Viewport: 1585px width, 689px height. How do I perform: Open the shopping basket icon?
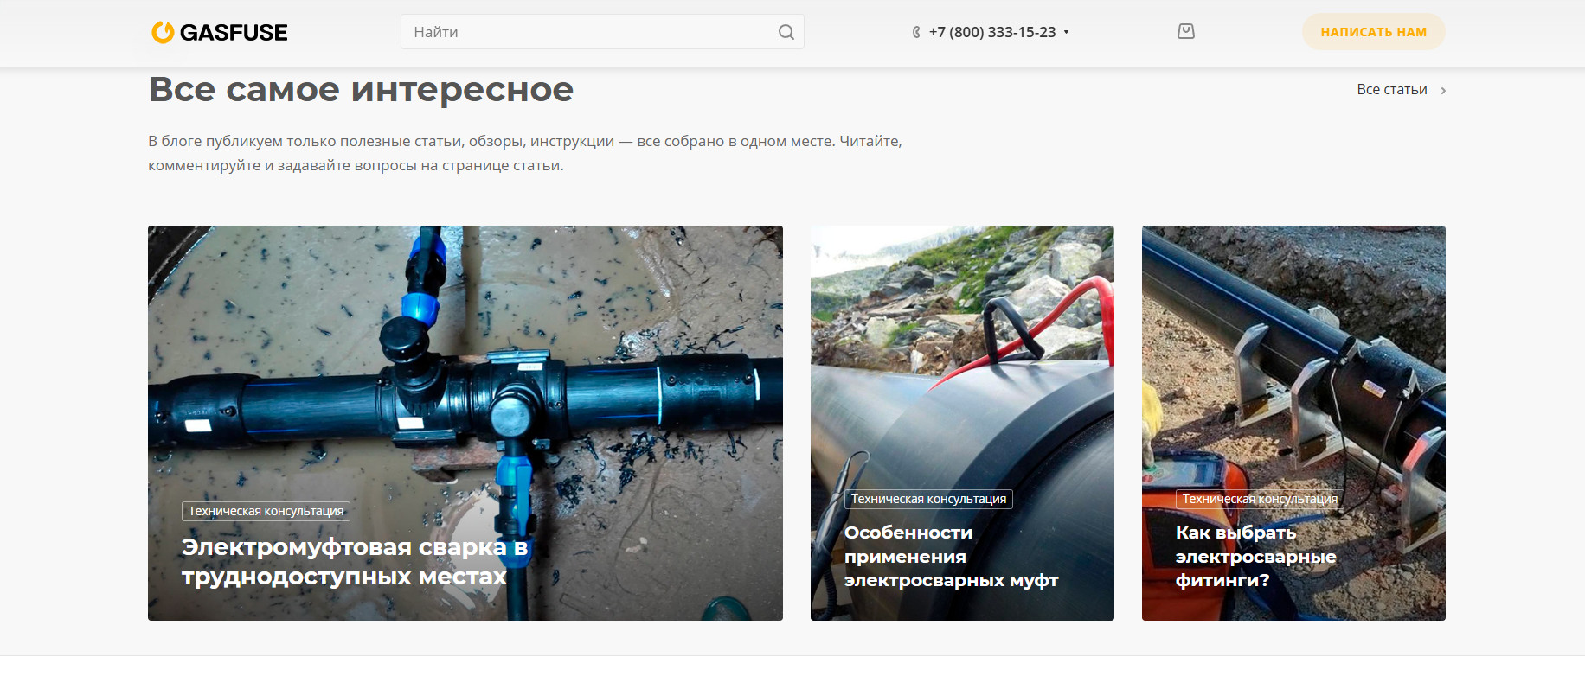[1186, 31]
